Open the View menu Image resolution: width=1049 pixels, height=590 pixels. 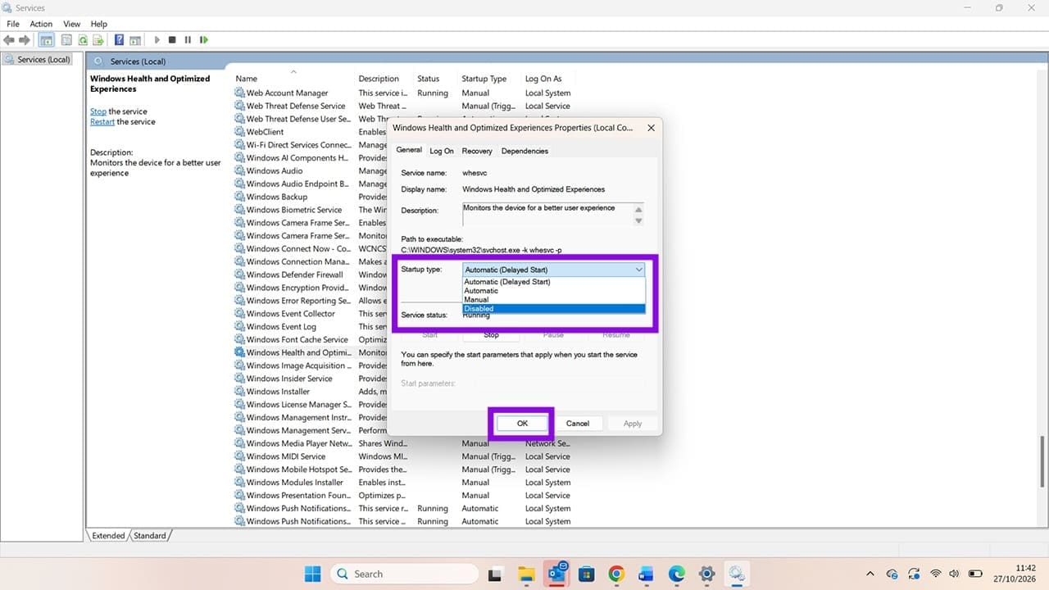click(x=72, y=24)
